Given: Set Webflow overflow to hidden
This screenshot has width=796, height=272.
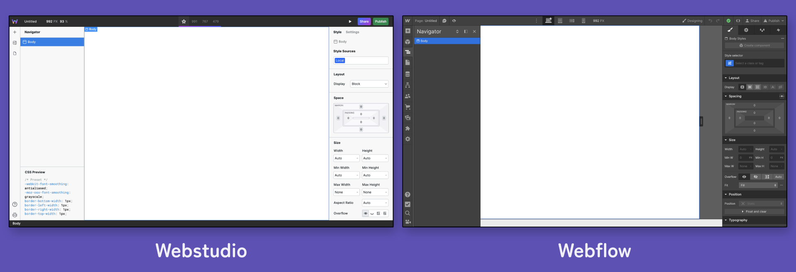Looking at the screenshot, I should point(755,177).
